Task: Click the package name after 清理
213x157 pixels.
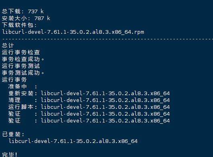Action: point(105,100)
